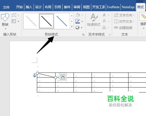The image size is (146, 116).
Task: Select the blue line shape style
Action: click(x=62, y=21)
